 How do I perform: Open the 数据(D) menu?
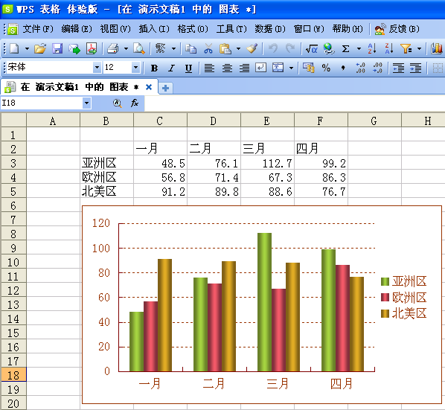[x=269, y=29]
